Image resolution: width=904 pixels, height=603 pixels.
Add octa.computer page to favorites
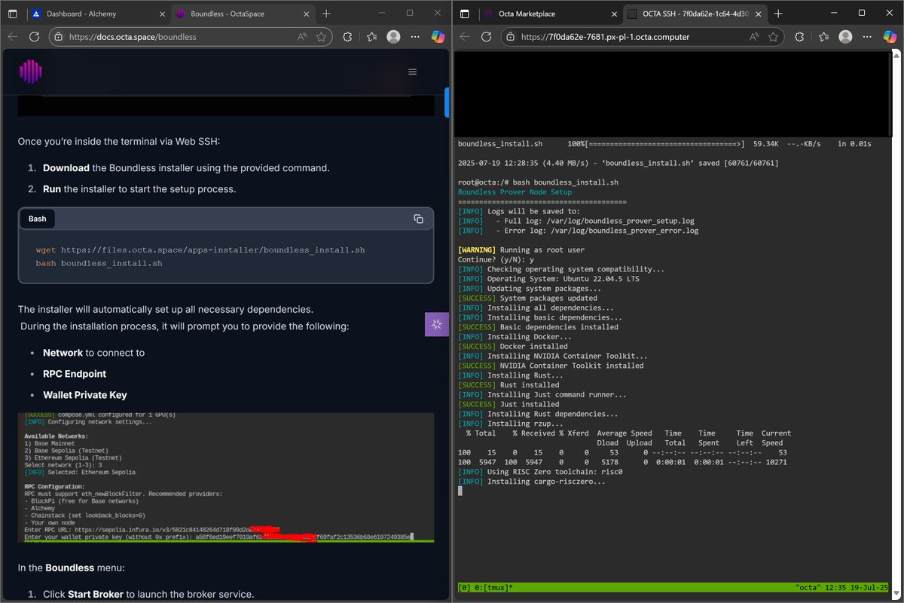pos(774,36)
